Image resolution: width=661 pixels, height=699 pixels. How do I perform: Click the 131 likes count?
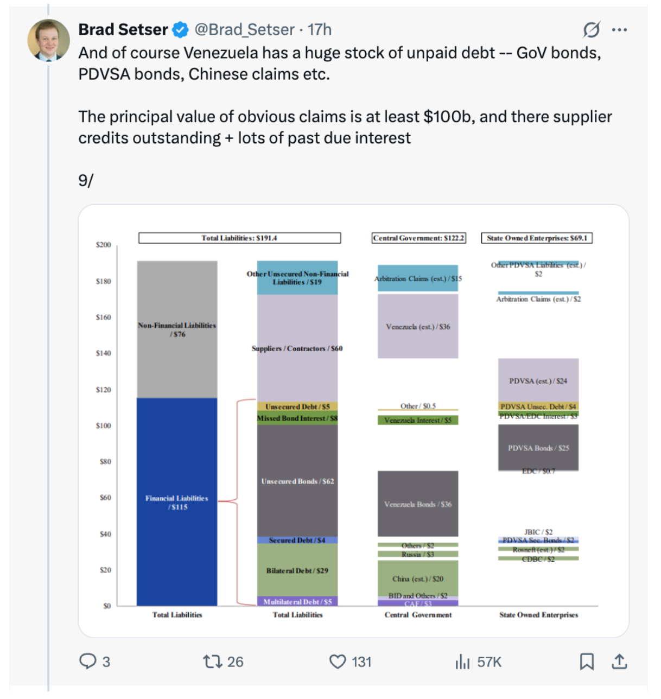coord(361,662)
